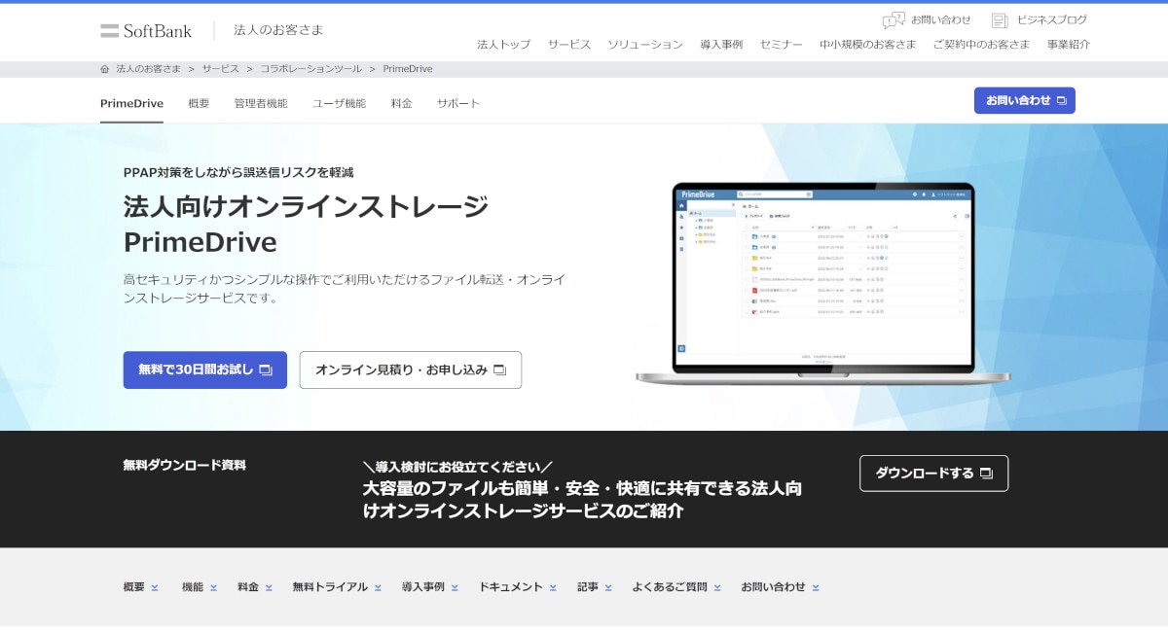Select the PrimeDrive tab
The width and height of the screenshot is (1168, 633).
coord(131,103)
